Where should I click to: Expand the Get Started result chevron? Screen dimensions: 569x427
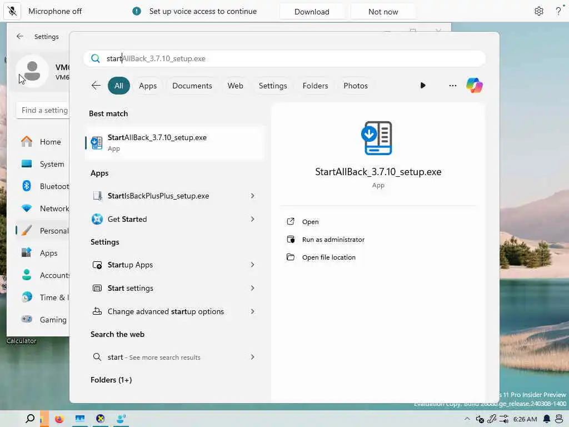[253, 219]
